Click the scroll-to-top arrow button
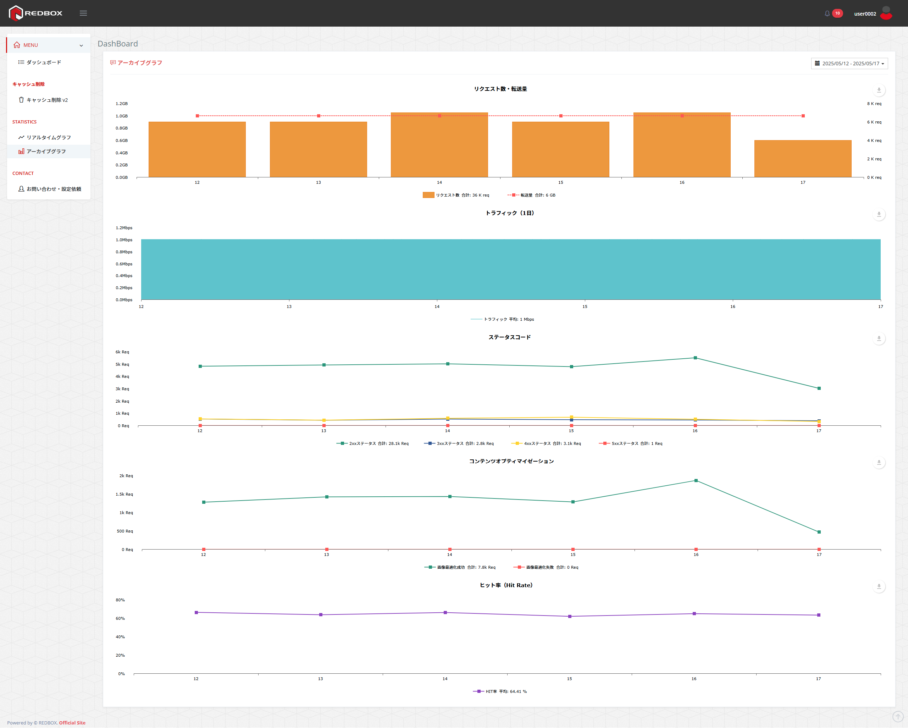This screenshot has height=728, width=908. point(897,716)
